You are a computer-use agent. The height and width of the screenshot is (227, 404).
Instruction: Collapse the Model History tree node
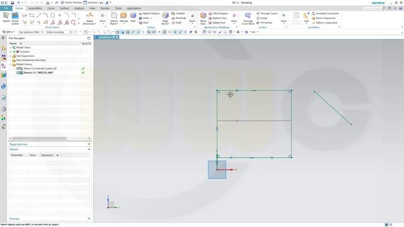click(x=11, y=64)
